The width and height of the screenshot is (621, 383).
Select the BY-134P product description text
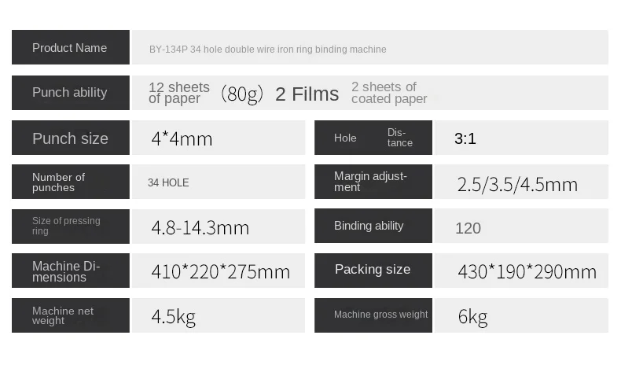[x=267, y=50]
